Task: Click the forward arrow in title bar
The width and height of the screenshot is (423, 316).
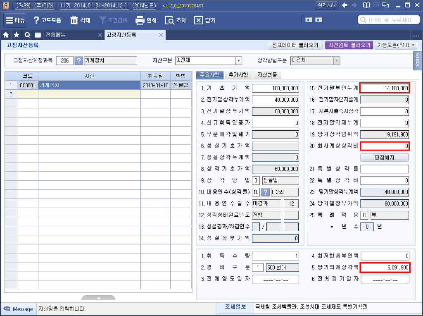Action: (x=354, y=5)
